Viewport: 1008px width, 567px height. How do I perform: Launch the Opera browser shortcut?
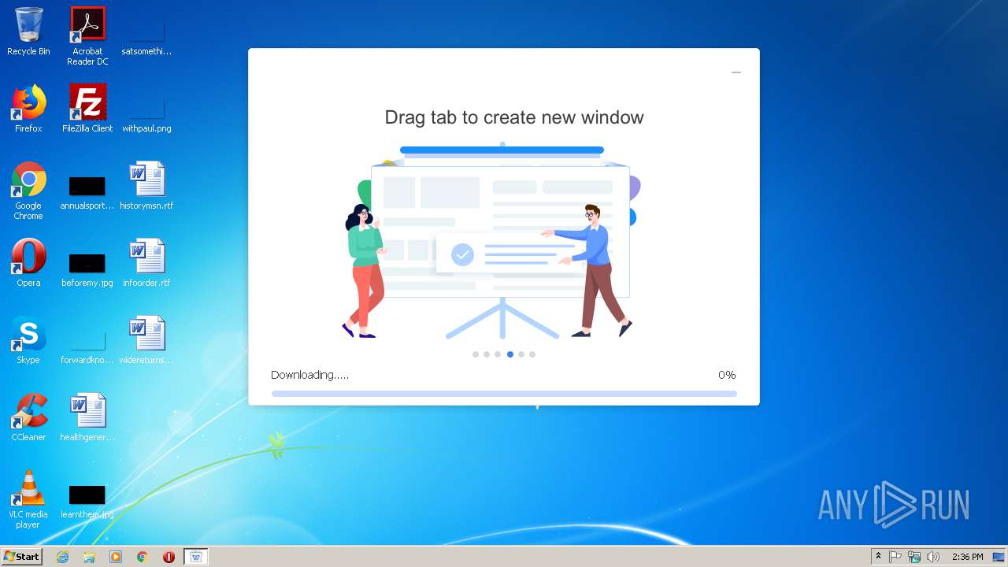[x=28, y=263]
